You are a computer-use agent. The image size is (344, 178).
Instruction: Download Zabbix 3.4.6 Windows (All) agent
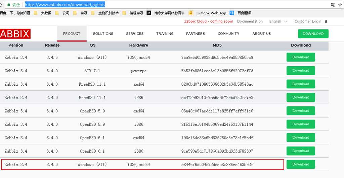[x=301, y=57]
